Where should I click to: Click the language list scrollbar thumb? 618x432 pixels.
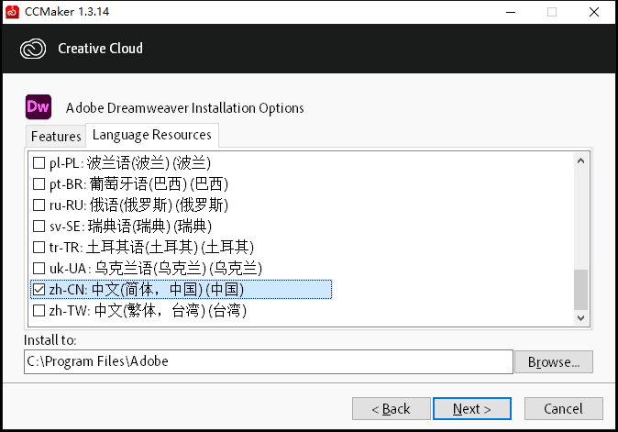coord(580,290)
